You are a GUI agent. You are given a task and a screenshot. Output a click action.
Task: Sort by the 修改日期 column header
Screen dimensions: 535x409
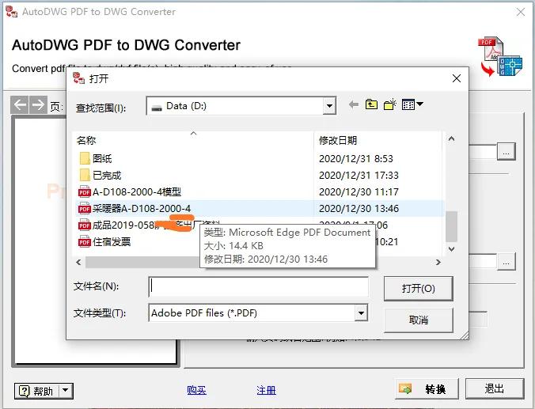coord(338,140)
